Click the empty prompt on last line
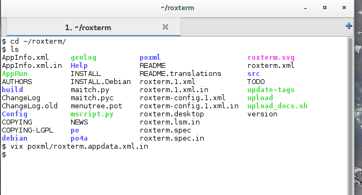This screenshot has height=195, width=362. tap(4, 155)
